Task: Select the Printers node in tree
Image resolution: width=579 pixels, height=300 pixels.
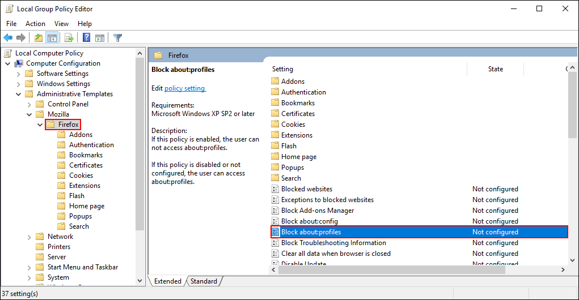Action: coord(59,247)
